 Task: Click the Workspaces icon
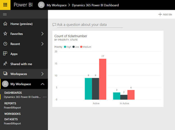pos(5,74)
